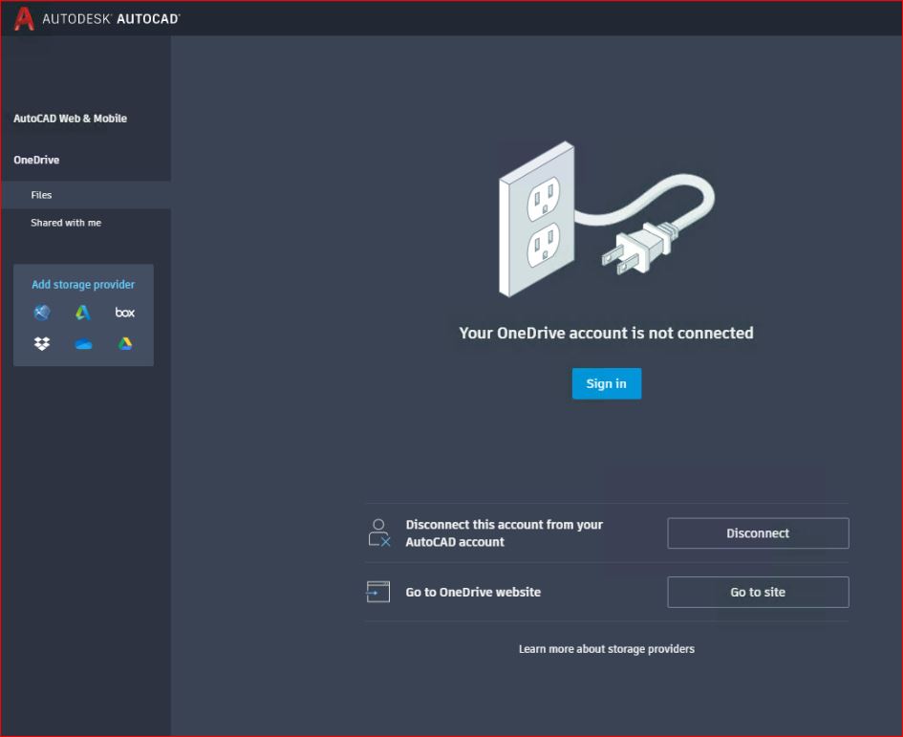Click the Add storage provider heading
Screen dimensions: 903x737
click(x=83, y=284)
